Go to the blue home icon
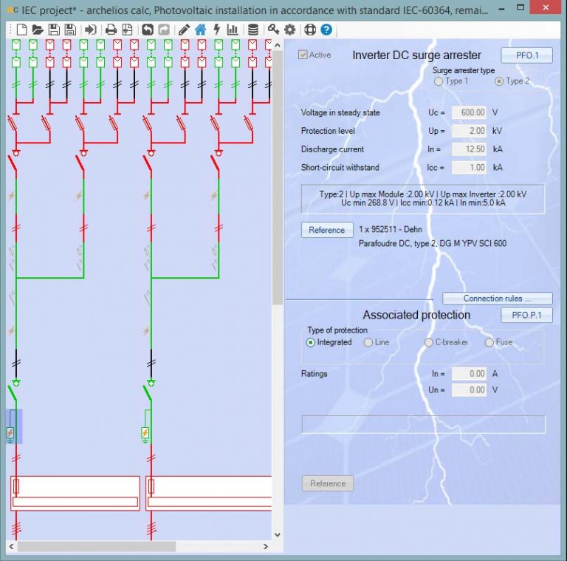This screenshot has height=561, width=567. pyautogui.click(x=200, y=30)
